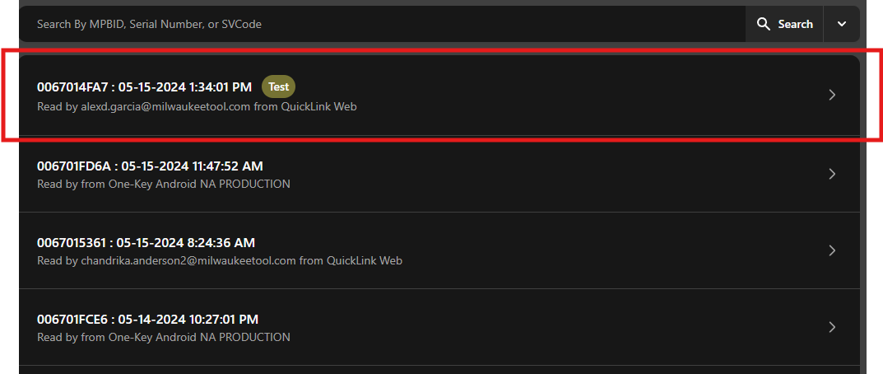Expand the 0067015361 record chevron
883x374 pixels.
pos(832,250)
